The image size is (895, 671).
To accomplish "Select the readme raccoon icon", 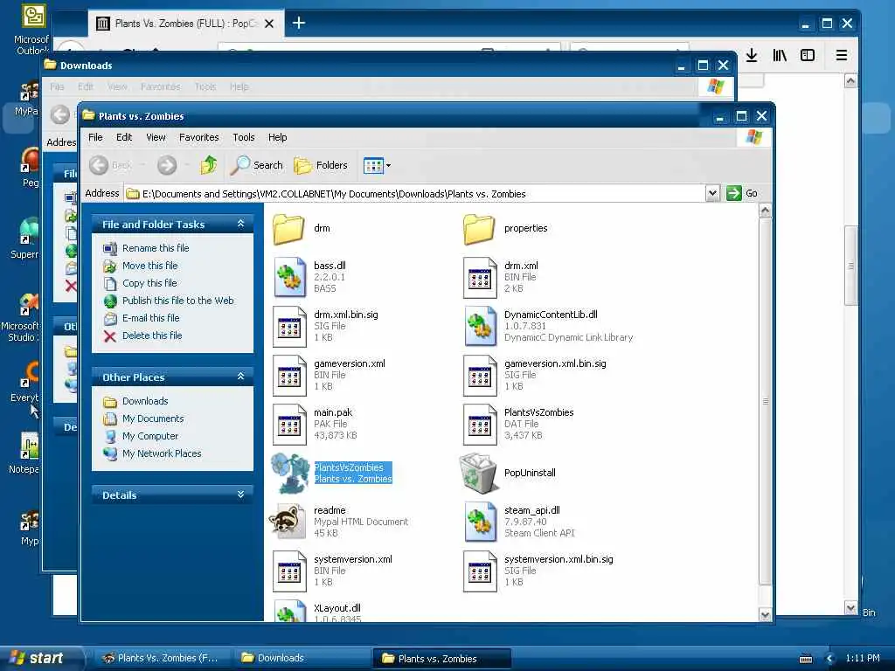I will (288, 522).
